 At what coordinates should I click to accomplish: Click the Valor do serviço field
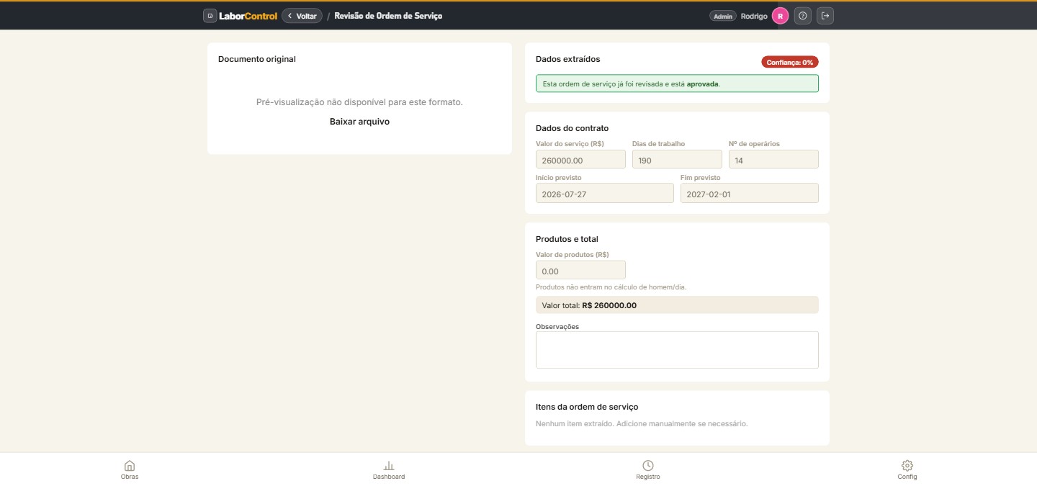580,159
